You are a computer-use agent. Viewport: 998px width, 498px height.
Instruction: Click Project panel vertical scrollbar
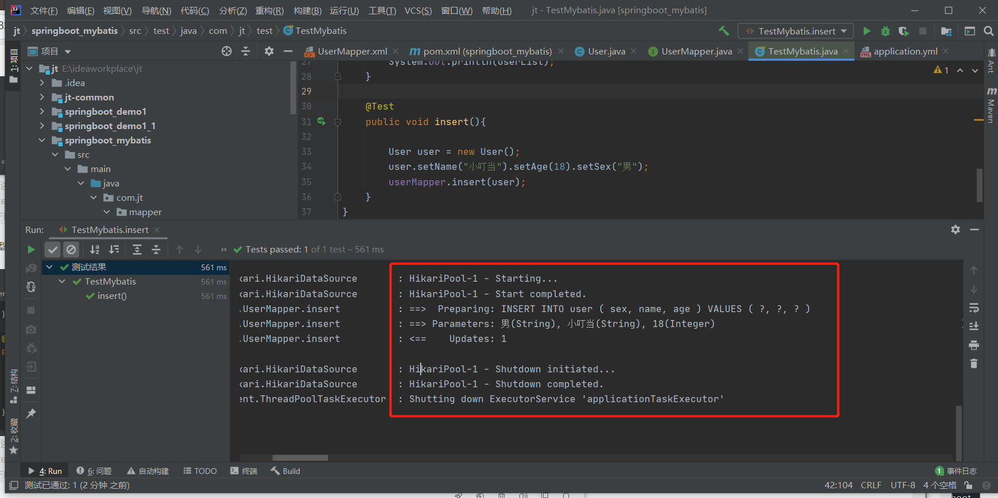293,87
